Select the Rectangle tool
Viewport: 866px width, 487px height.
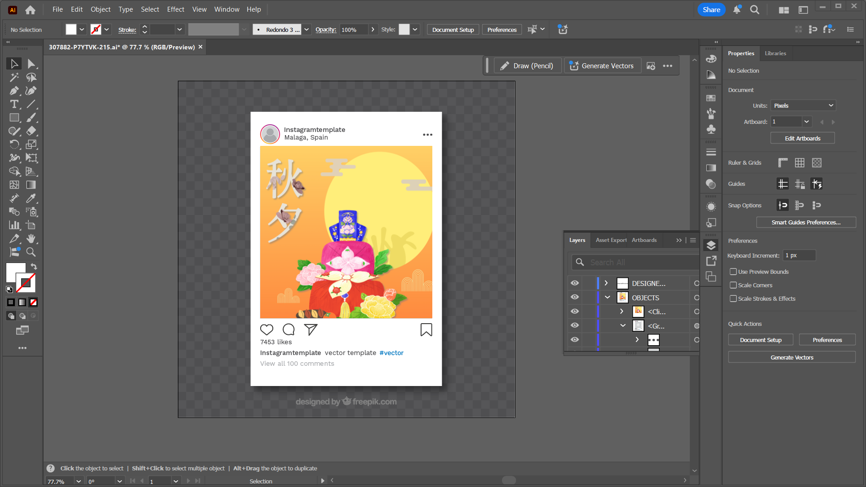coord(14,118)
